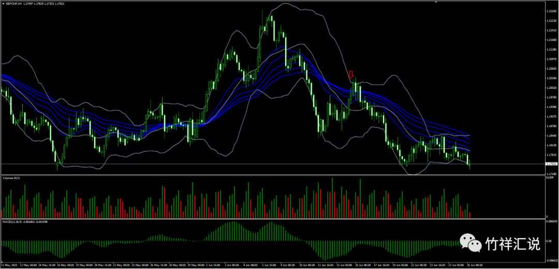Click the highlighted current price label 1.17521
559x269 pixels.
tap(552, 164)
